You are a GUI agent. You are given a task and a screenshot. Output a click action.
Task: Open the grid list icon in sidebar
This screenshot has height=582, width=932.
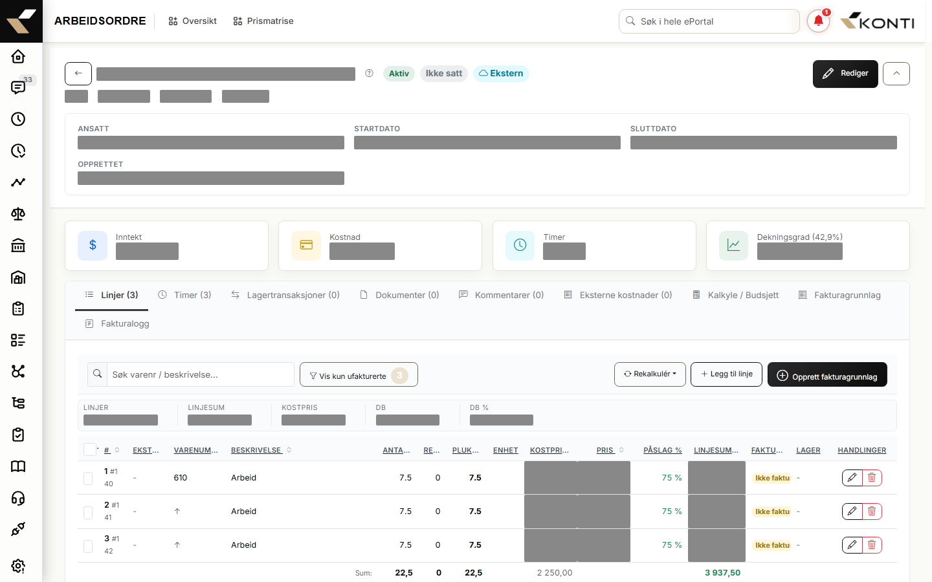click(18, 340)
